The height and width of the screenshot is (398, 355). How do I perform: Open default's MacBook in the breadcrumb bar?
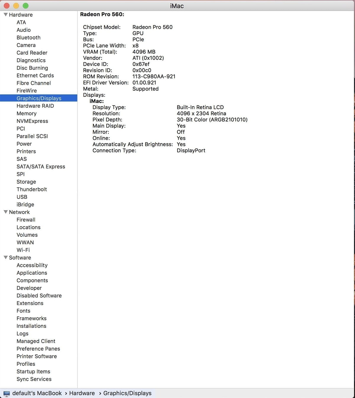[37, 393]
